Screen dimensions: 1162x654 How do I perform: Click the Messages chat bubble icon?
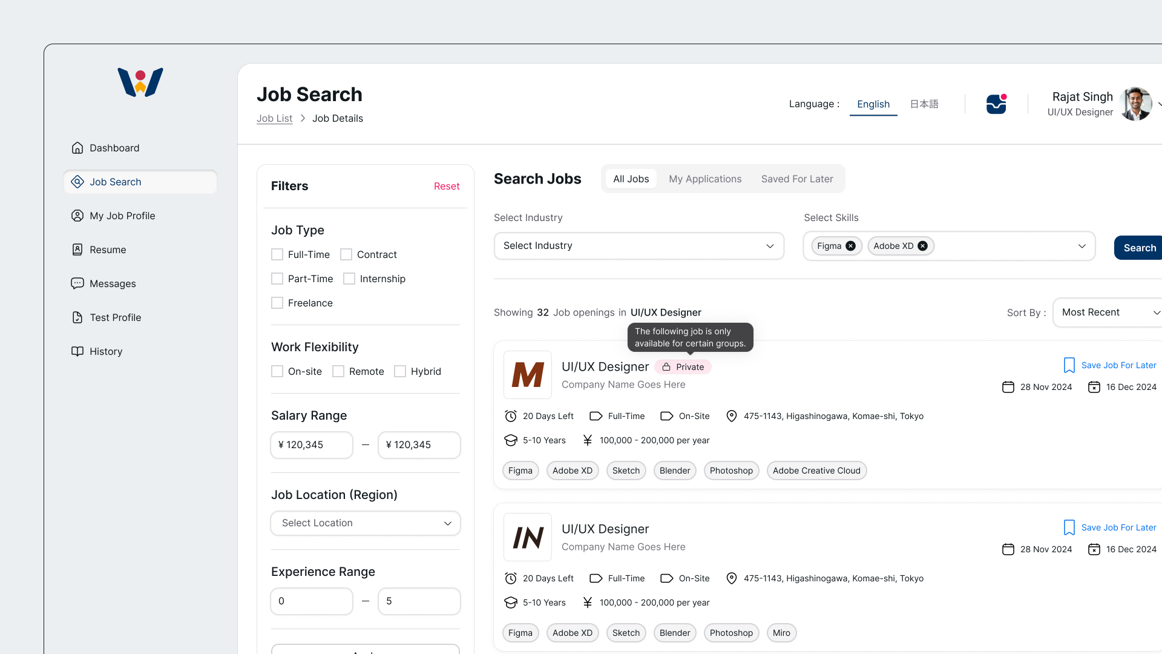coord(77,283)
